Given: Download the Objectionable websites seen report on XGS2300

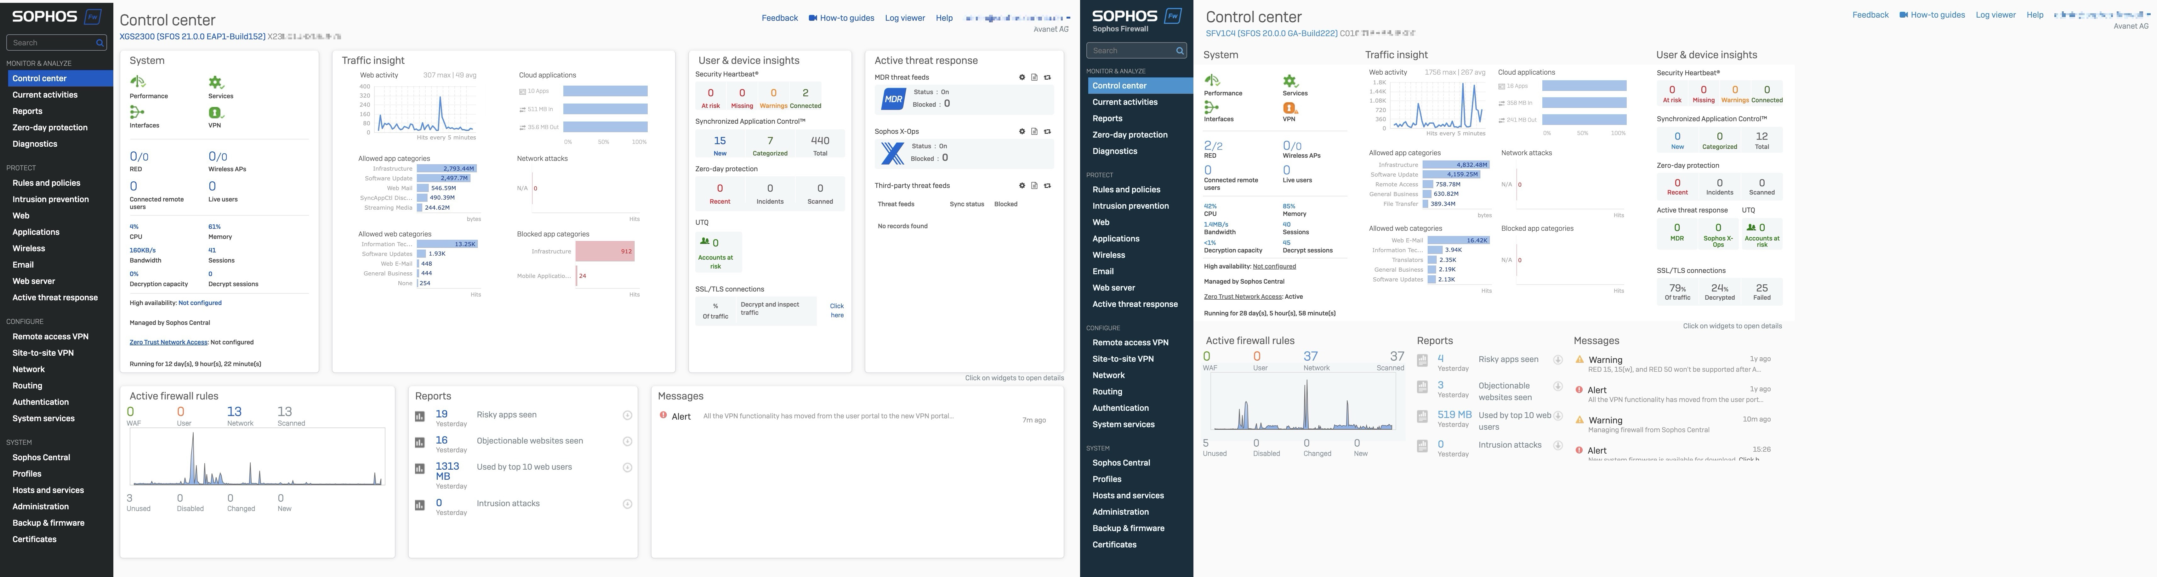Looking at the screenshot, I should pyautogui.click(x=627, y=441).
